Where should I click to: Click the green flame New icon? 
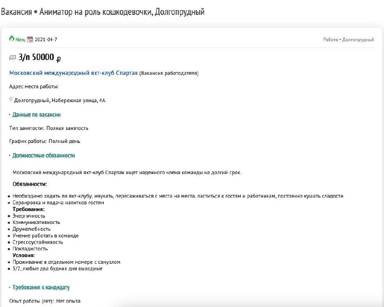coord(12,39)
